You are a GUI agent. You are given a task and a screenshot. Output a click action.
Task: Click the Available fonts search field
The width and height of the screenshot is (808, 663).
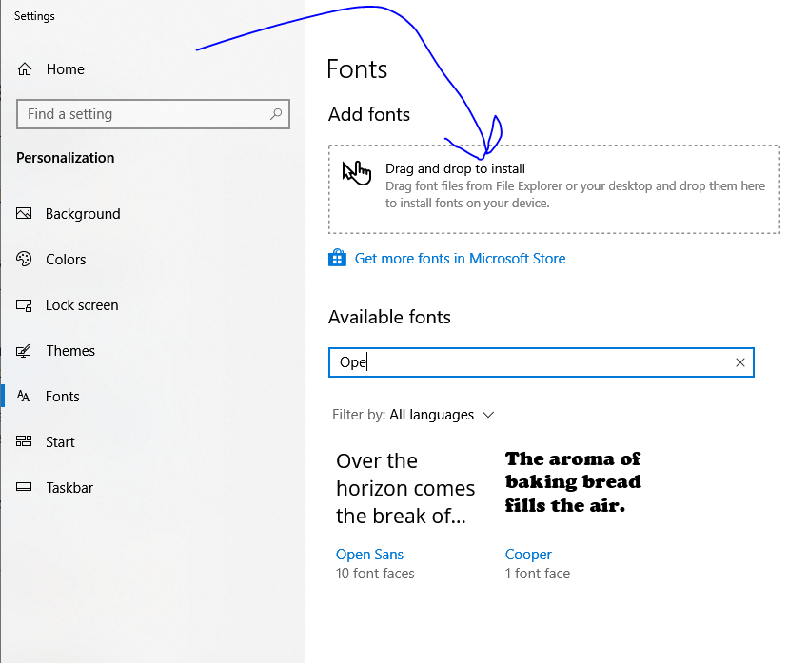pos(533,362)
